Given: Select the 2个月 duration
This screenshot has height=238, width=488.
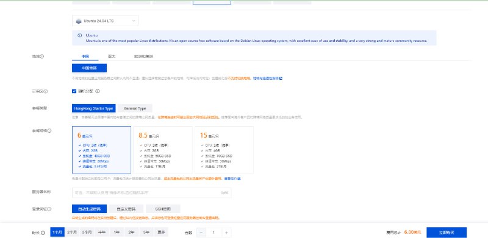Looking at the screenshot, I should click(72, 232).
